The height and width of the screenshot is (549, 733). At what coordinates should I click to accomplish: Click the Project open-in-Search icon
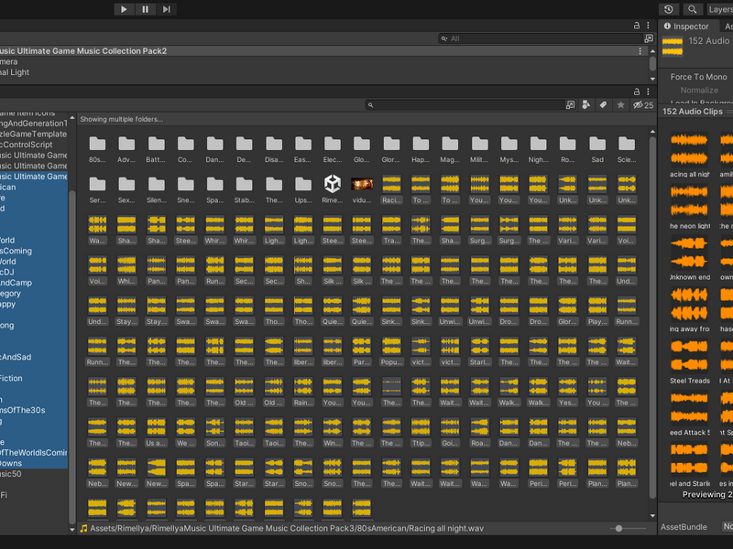[570, 105]
